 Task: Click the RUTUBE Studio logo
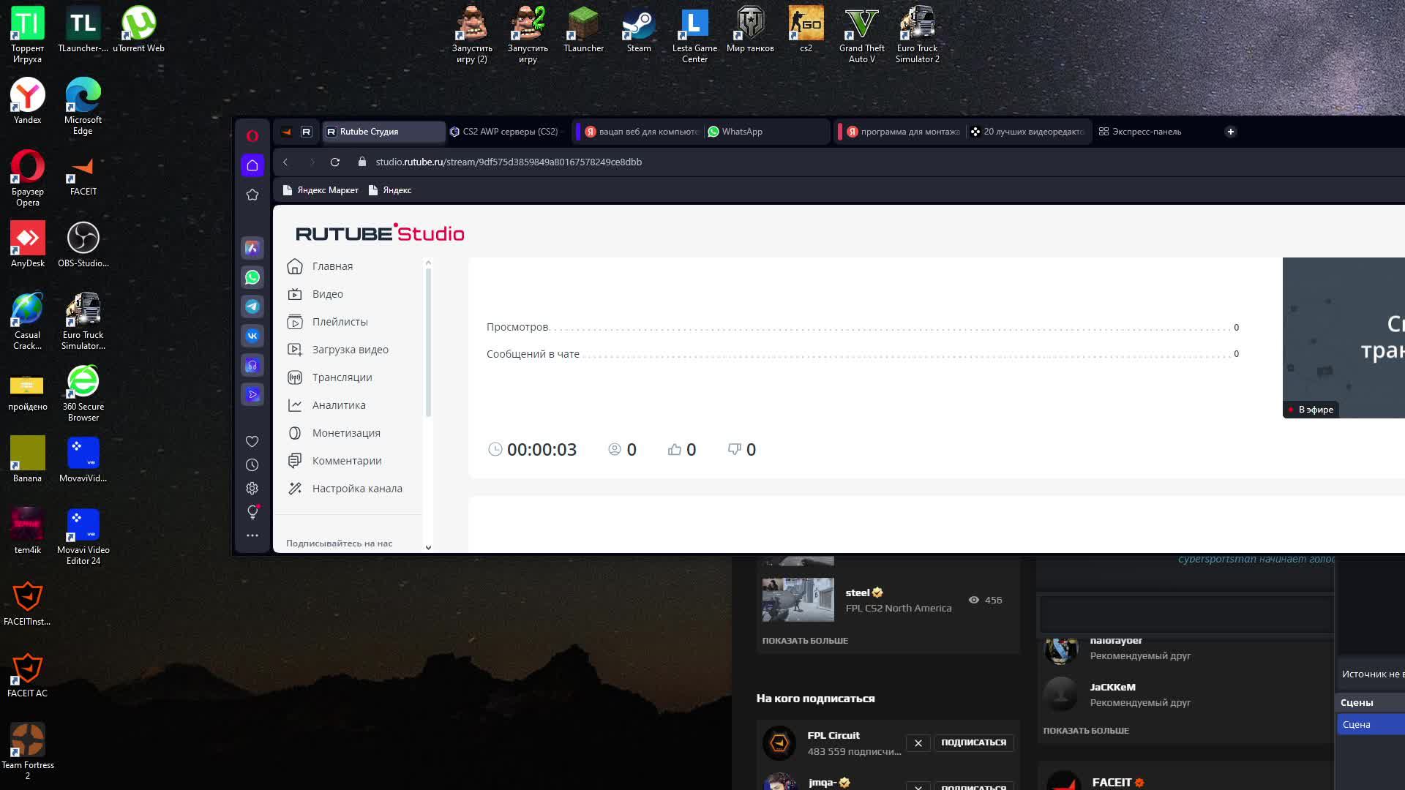click(x=380, y=233)
